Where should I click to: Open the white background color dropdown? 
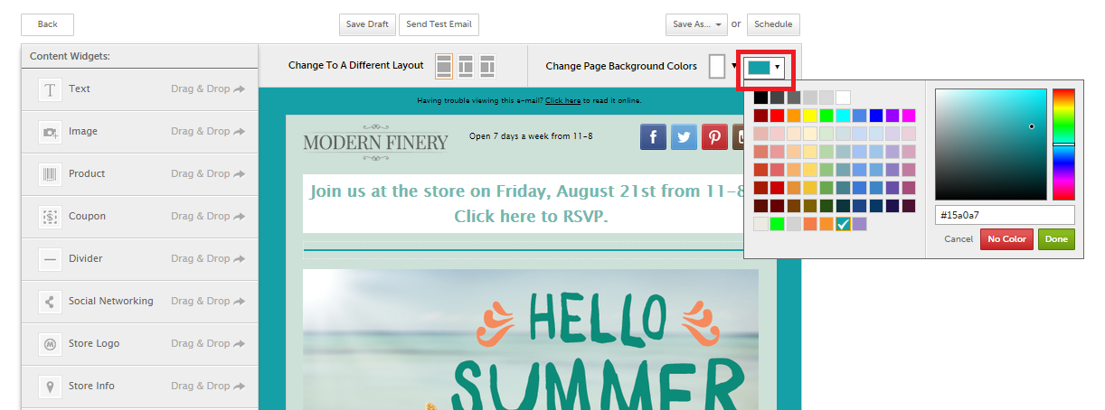click(x=722, y=66)
